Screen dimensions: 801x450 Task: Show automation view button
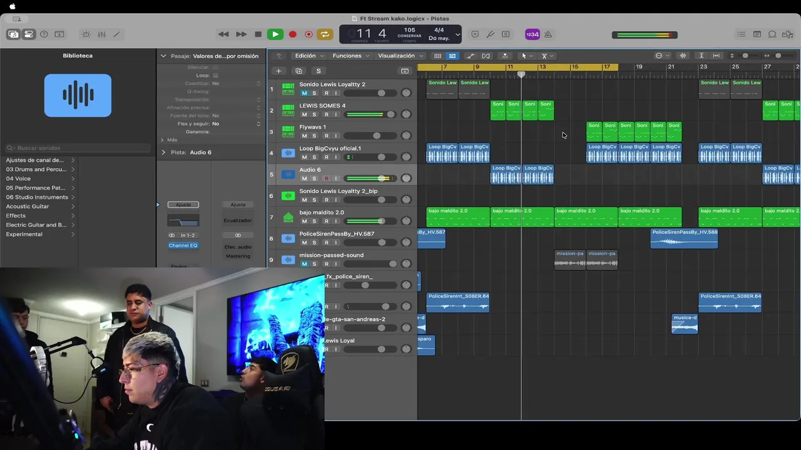[x=471, y=56]
